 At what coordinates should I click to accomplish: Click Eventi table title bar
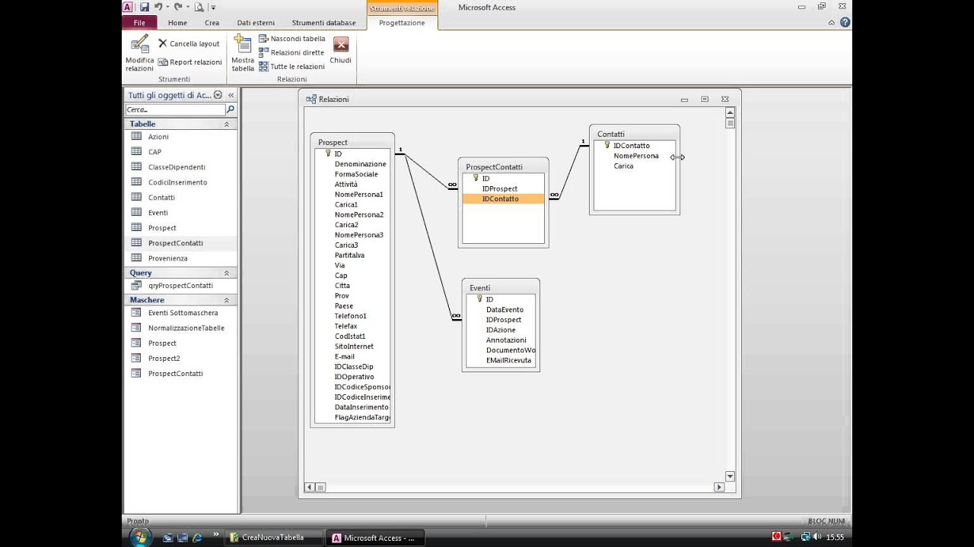501,287
